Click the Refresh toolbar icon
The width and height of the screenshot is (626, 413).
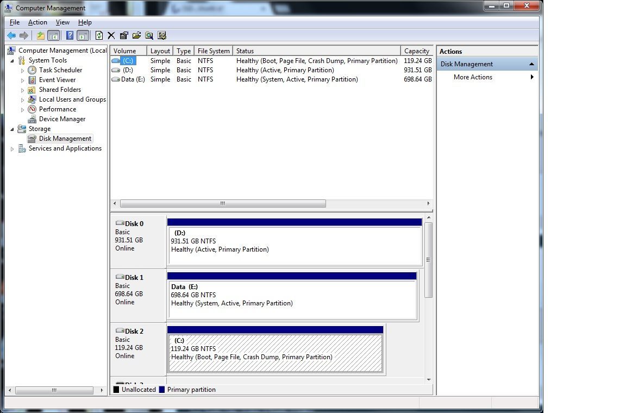[99, 35]
